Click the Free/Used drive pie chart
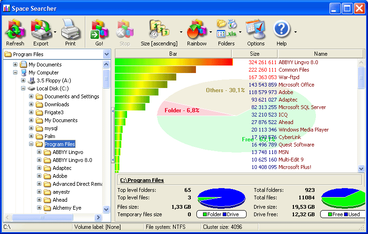 (x=343, y=198)
